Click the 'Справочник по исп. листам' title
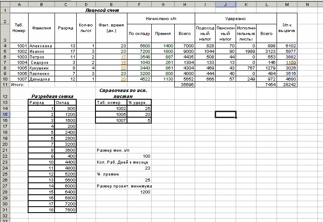Screen dimensions: 323x222 pyautogui.click(x=123, y=93)
